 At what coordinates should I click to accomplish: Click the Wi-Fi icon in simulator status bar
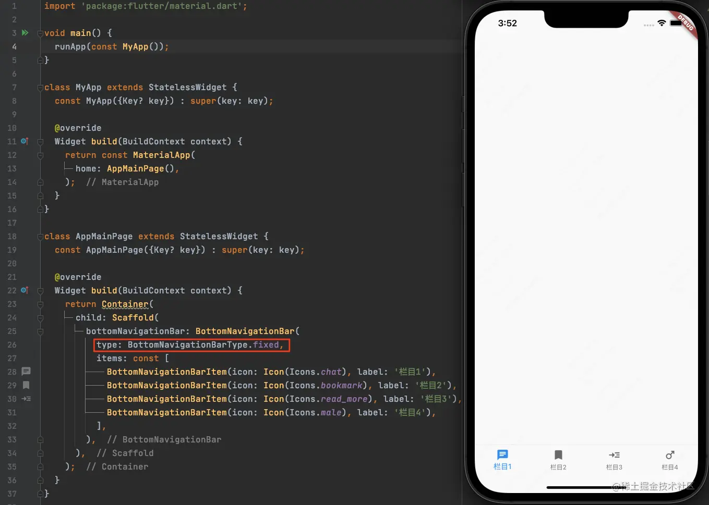pos(662,23)
